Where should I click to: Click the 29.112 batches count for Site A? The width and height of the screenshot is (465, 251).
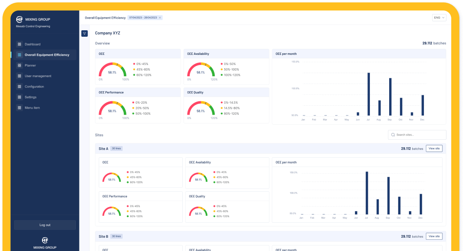[x=412, y=149]
